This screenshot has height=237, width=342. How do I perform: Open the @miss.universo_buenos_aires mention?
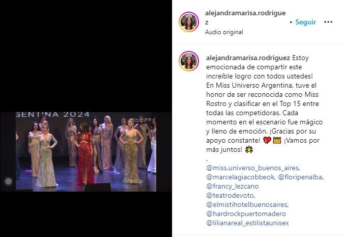(253, 168)
